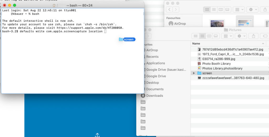Select the 030714_ra286-999.jpg file
The height and width of the screenshot is (137, 269).
tap(219, 59)
